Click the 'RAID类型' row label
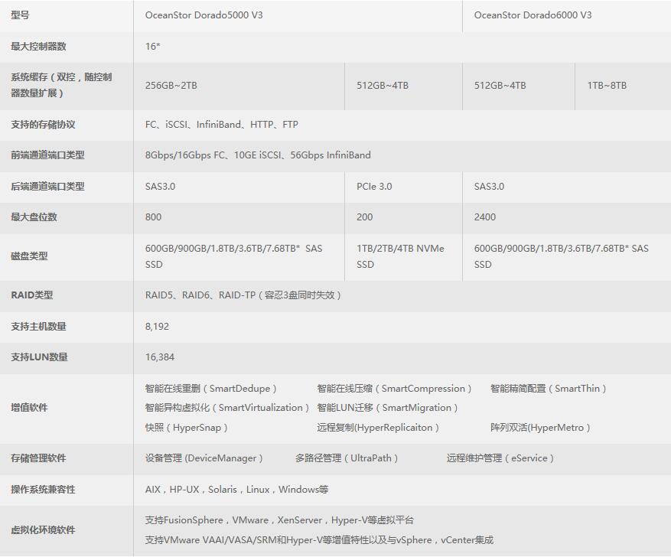The height and width of the screenshot is (557, 671). 31,295
